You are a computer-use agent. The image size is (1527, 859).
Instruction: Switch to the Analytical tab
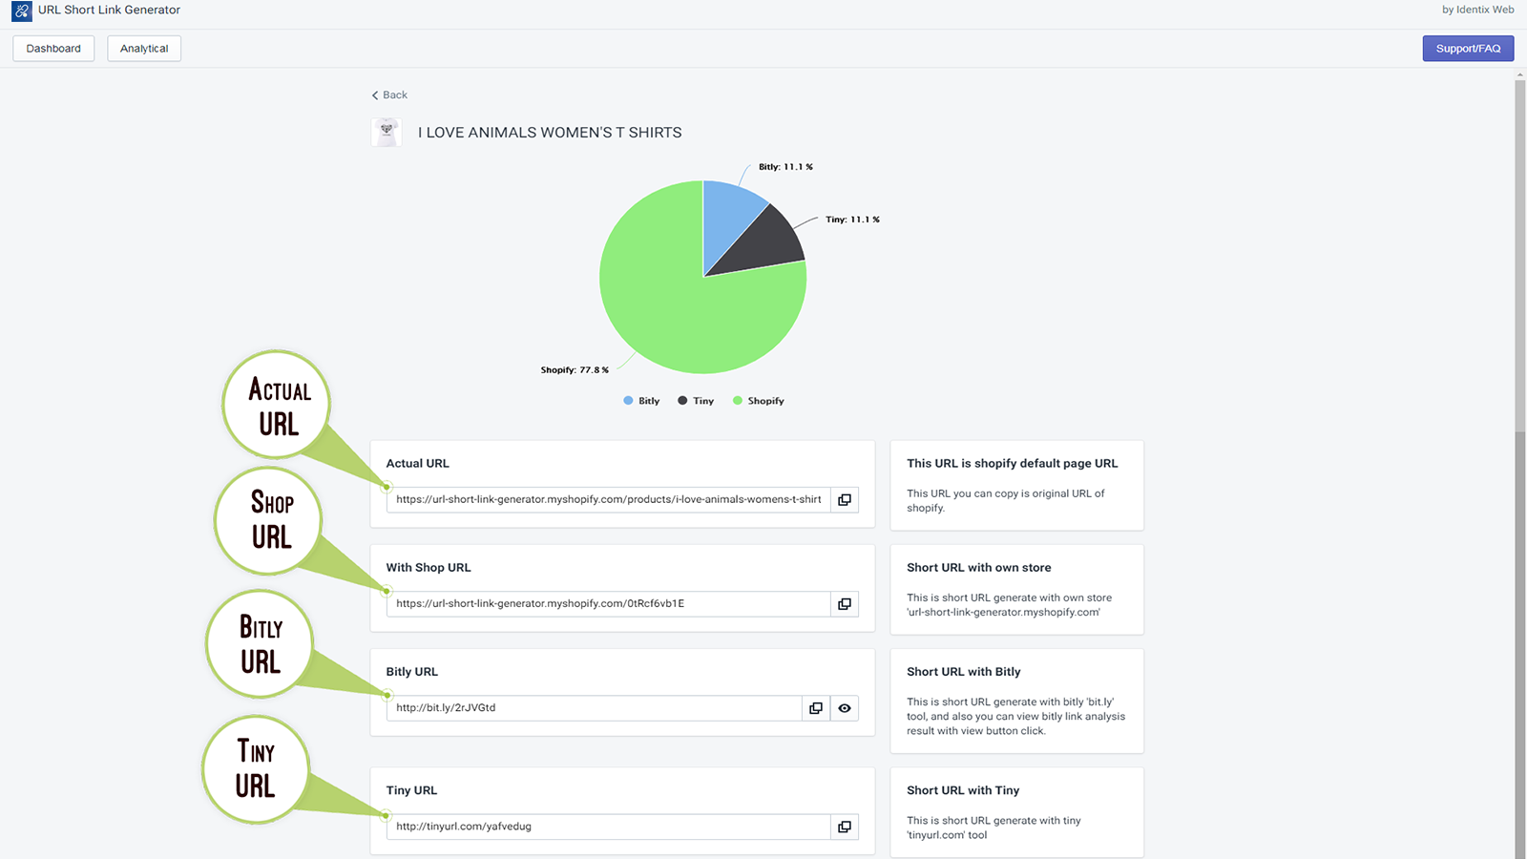(x=143, y=48)
